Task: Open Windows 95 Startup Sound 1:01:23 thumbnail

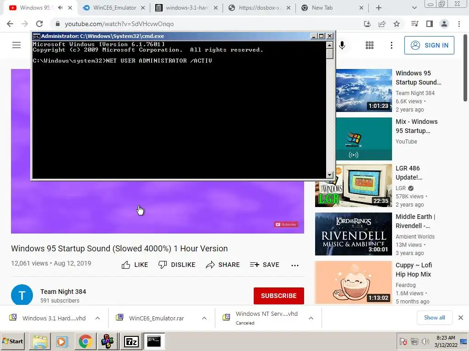Action: click(364, 90)
